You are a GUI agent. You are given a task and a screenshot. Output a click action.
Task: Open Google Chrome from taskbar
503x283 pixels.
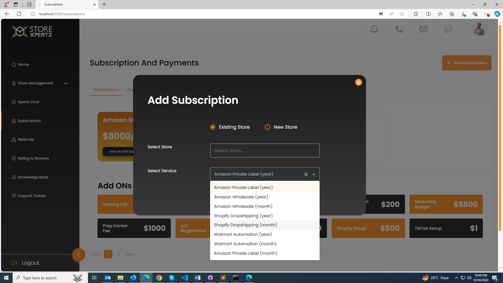click(159, 278)
